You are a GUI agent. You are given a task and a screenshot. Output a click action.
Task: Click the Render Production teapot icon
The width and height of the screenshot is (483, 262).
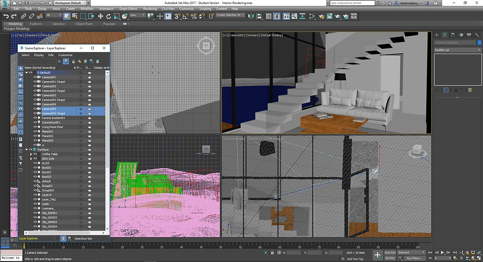tap(338, 16)
